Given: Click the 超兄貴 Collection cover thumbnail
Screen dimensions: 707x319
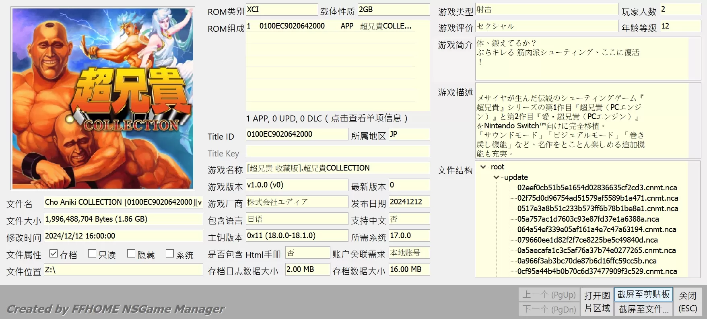Looking at the screenshot, I should click(x=103, y=99).
